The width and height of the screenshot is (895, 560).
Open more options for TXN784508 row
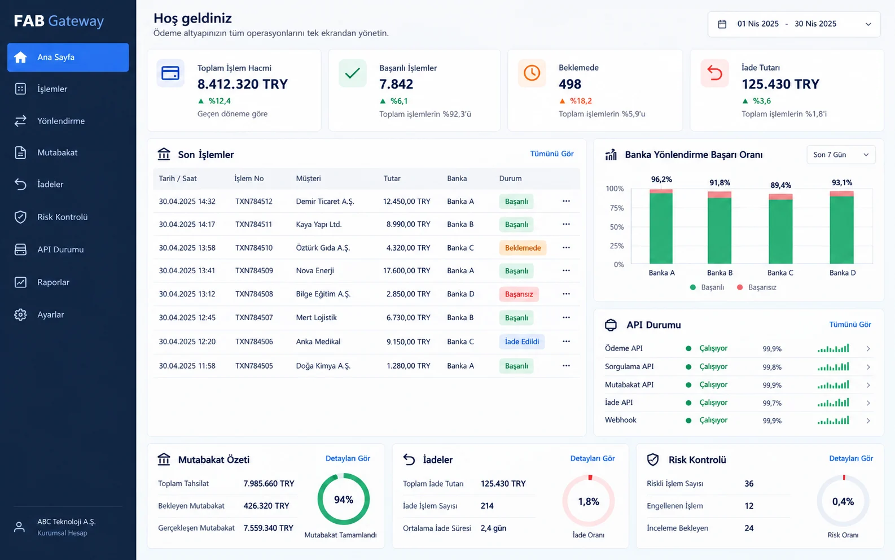coord(566,294)
